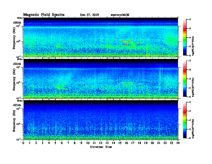Click the log(PSD) label beside dZ/dt color scale
Viewport: 212px width, 164px height.
point(193,129)
